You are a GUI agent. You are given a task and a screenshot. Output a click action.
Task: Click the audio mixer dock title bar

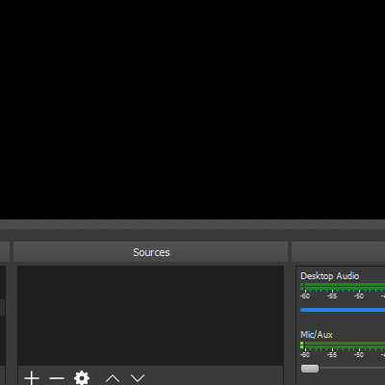point(338,252)
